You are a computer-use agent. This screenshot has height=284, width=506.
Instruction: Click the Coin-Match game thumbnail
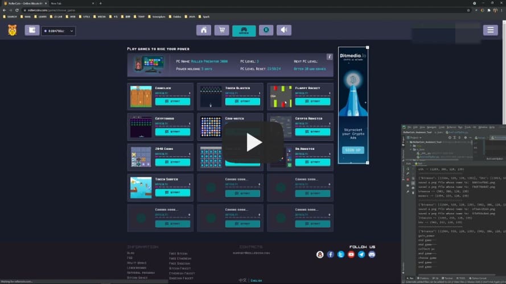[x=211, y=127]
